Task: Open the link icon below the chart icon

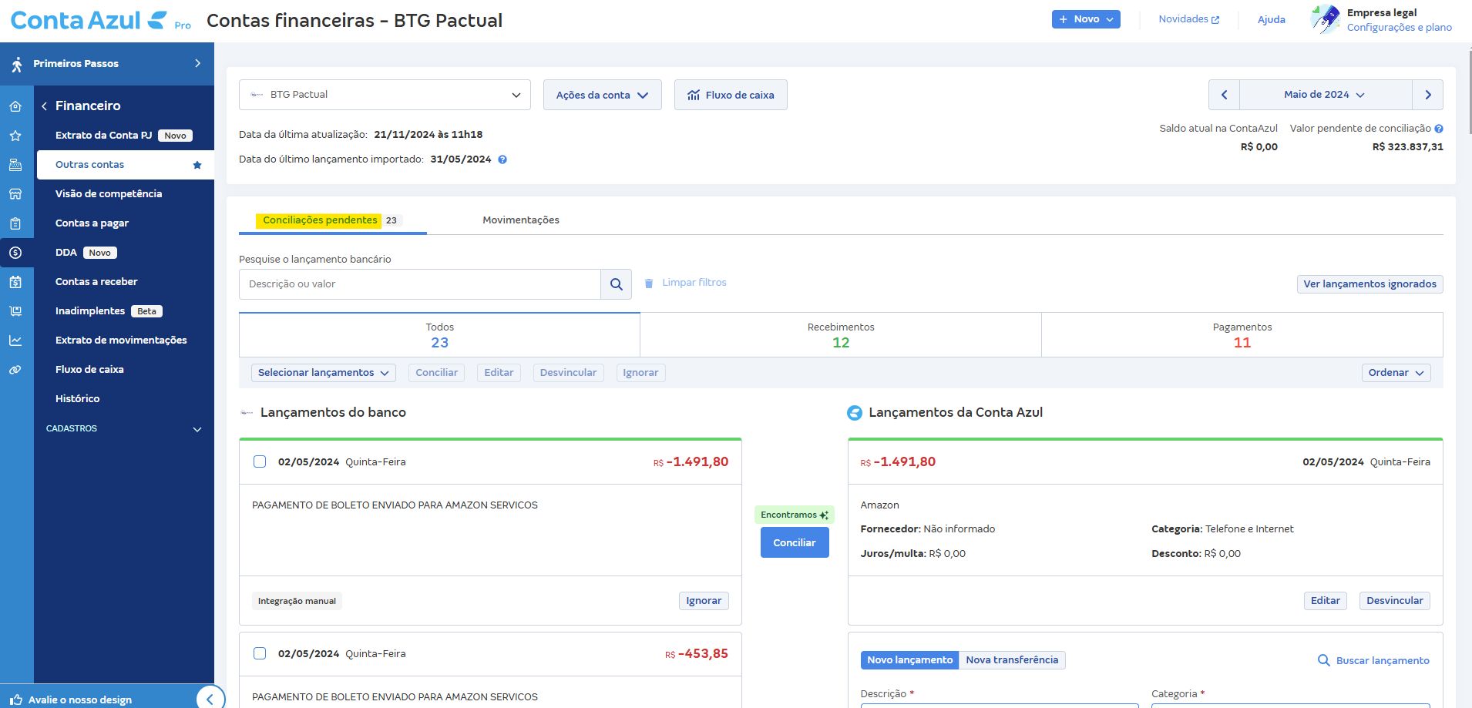Action: coord(15,370)
